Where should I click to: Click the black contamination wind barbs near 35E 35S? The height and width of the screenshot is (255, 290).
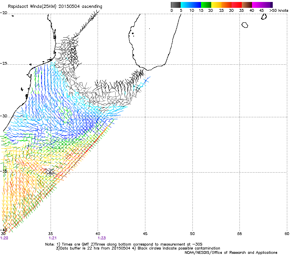click(50, 172)
